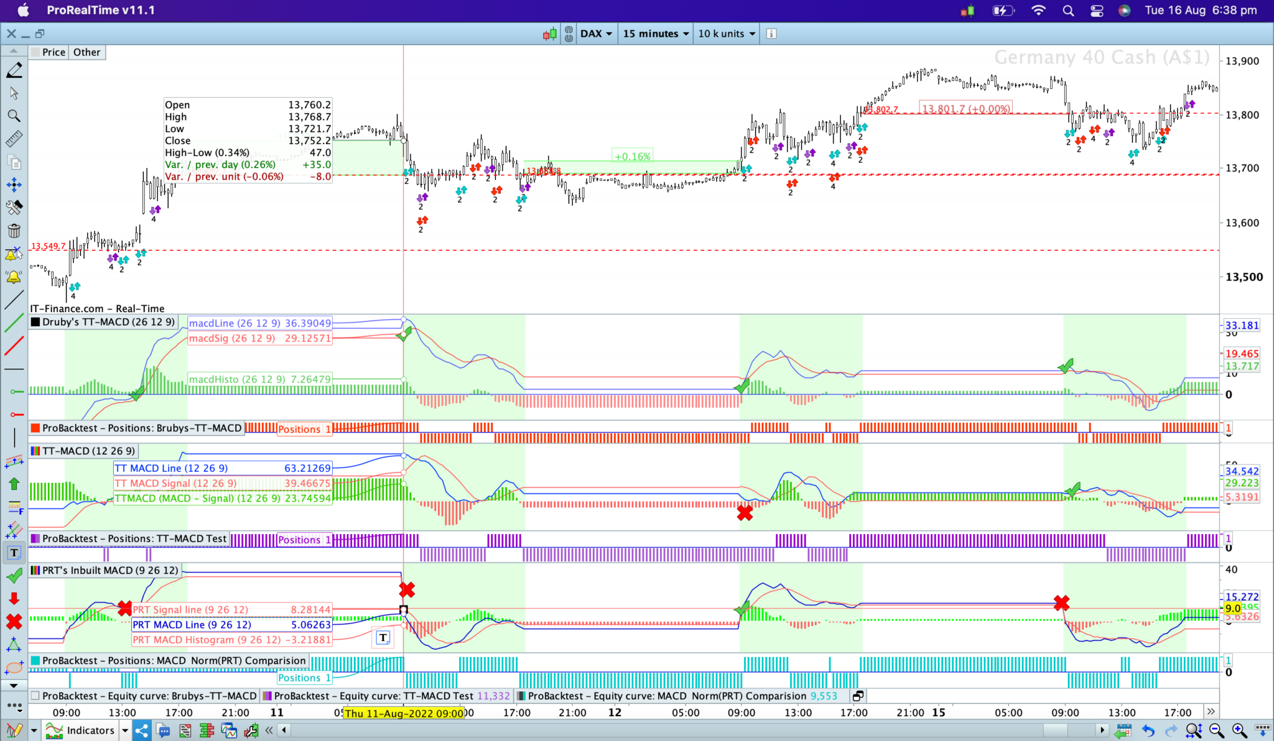Open macOS Control Center

click(1097, 11)
